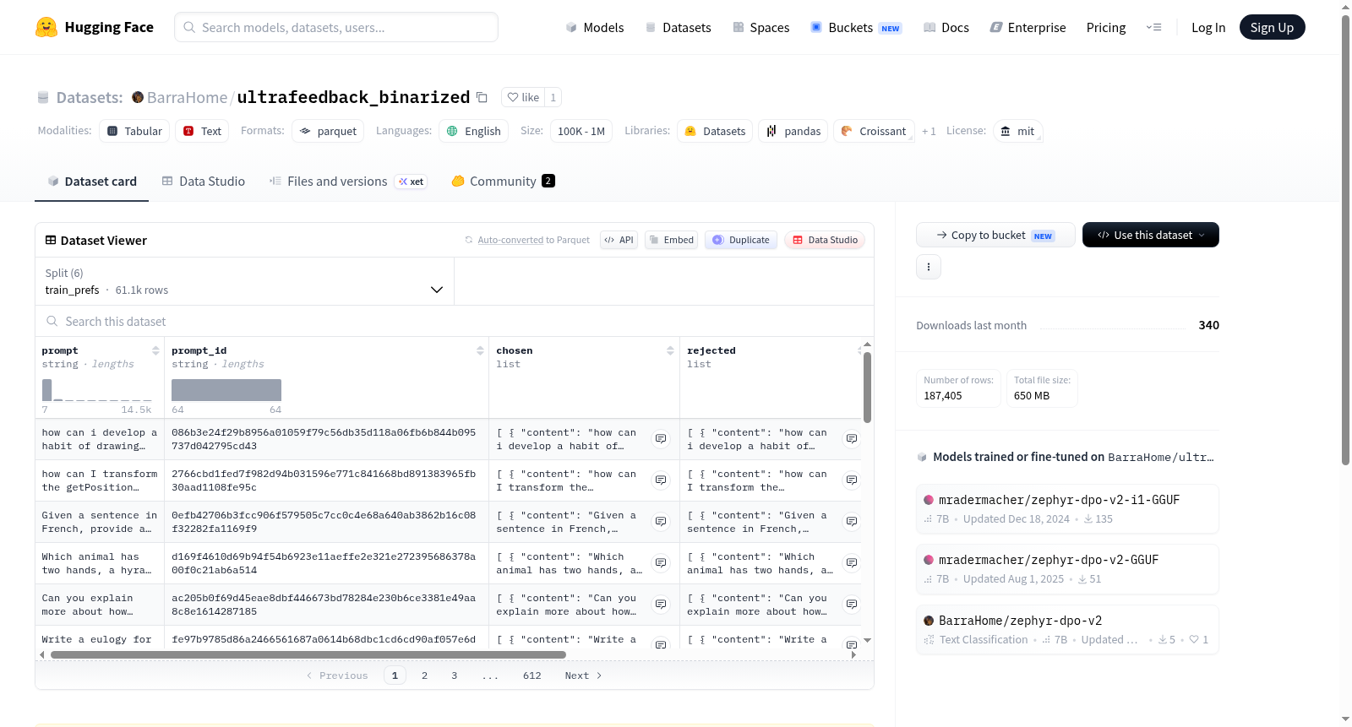Click the table vertical scrollbar
Image resolution: width=1352 pixels, height=727 pixels.
[x=867, y=387]
